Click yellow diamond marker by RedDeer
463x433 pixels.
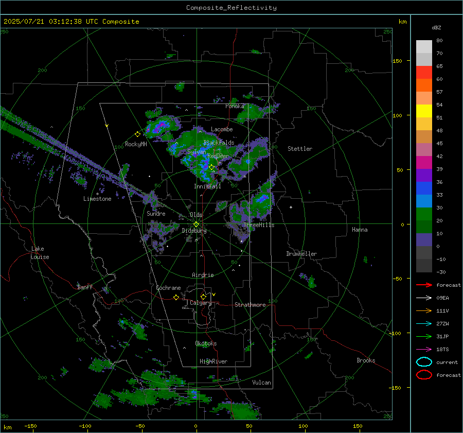click(x=211, y=167)
